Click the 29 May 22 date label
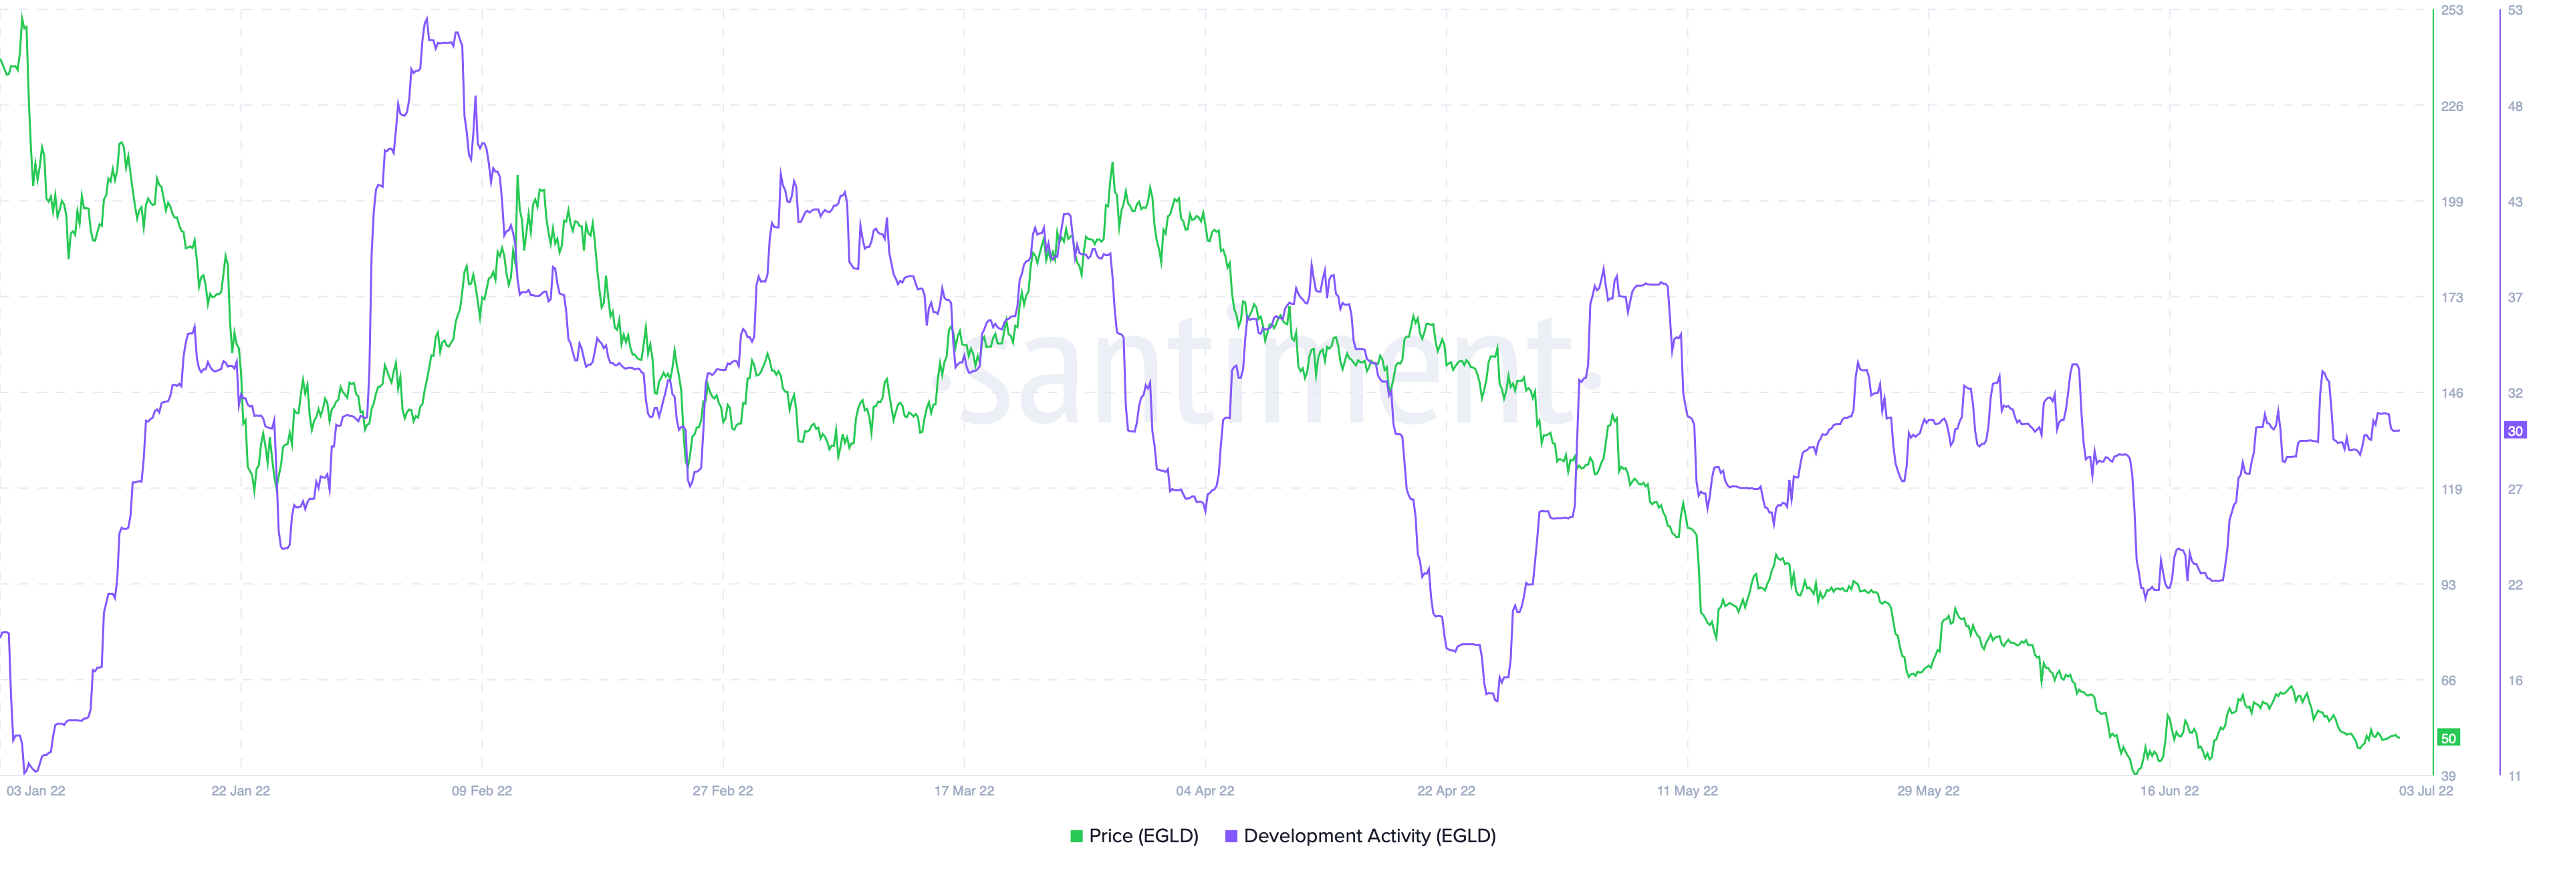Image resolution: width=2567 pixels, height=869 pixels. 1928,791
